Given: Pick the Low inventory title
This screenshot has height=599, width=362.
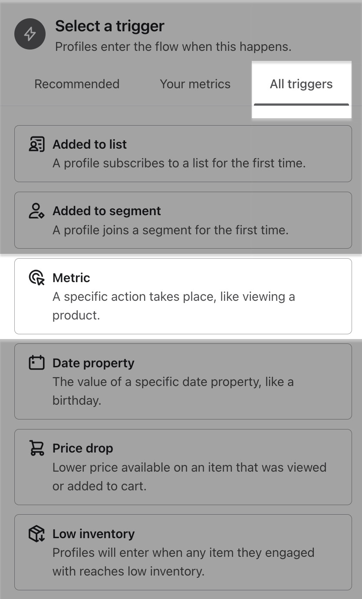Looking at the screenshot, I should click(93, 533).
